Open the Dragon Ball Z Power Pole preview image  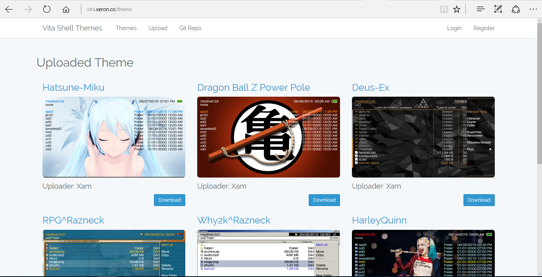click(268, 137)
